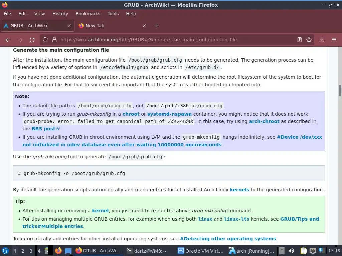Open the BBS post external link
Viewport: 342px width, 256px height.
click(x=45, y=129)
